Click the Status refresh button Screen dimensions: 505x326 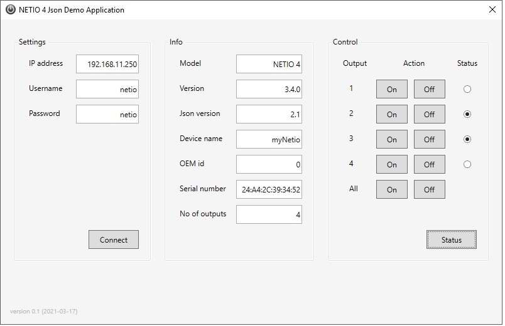coord(452,239)
